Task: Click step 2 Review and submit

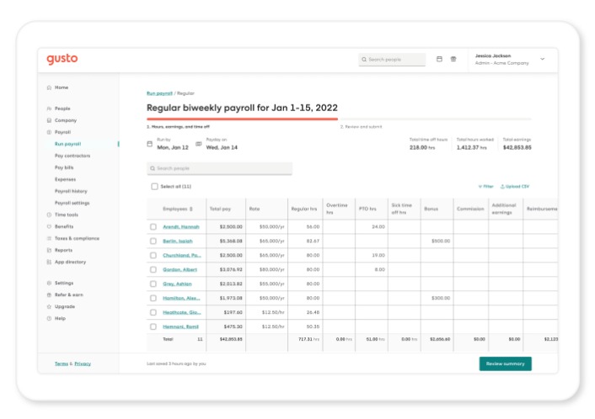Action: tap(362, 127)
